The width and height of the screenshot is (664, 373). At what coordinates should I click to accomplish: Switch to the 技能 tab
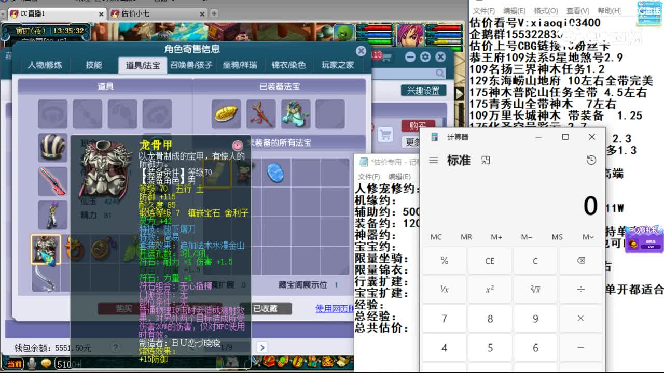coord(94,65)
